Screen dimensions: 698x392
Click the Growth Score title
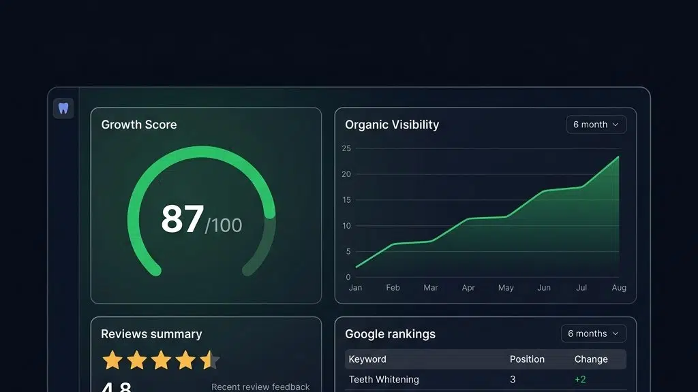[x=139, y=125]
